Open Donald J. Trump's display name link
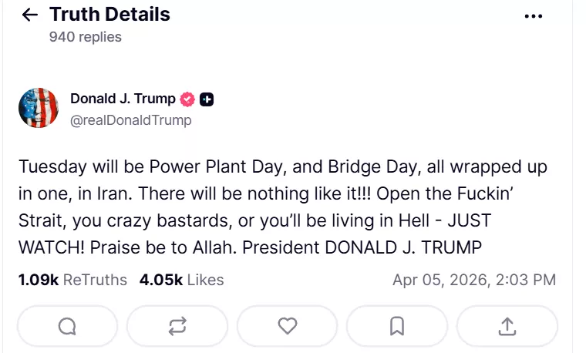586x353 pixels. click(x=123, y=99)
